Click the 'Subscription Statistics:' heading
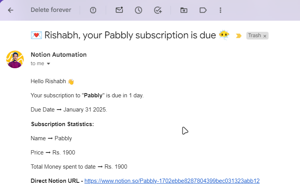300x192 pixels. (62, 124)
